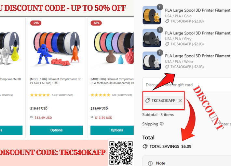Click the Shipping help question mark icon
231x166 pixels.
pos(162,124)
